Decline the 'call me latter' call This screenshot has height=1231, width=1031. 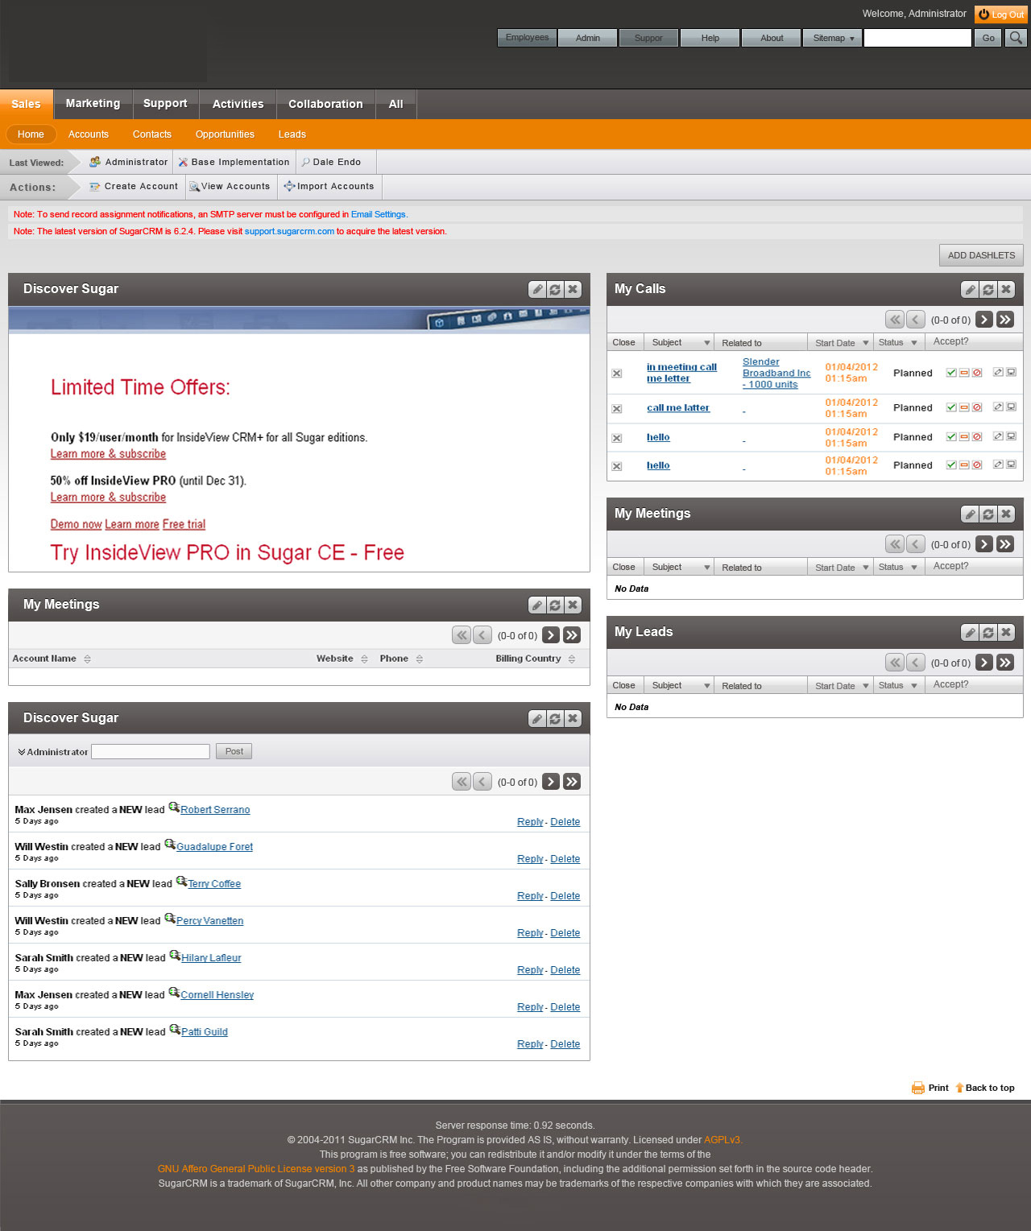tap(977, 407)
